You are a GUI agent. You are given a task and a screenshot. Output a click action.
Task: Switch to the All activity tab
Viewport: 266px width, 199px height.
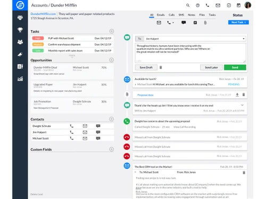[152, 15]
